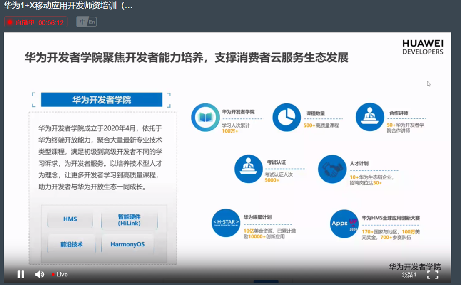Image resolution: width=461 pixels, height=285 pixels.
Task: Click the Apps UP 2020 circle icon
Action: pos(344,224)
